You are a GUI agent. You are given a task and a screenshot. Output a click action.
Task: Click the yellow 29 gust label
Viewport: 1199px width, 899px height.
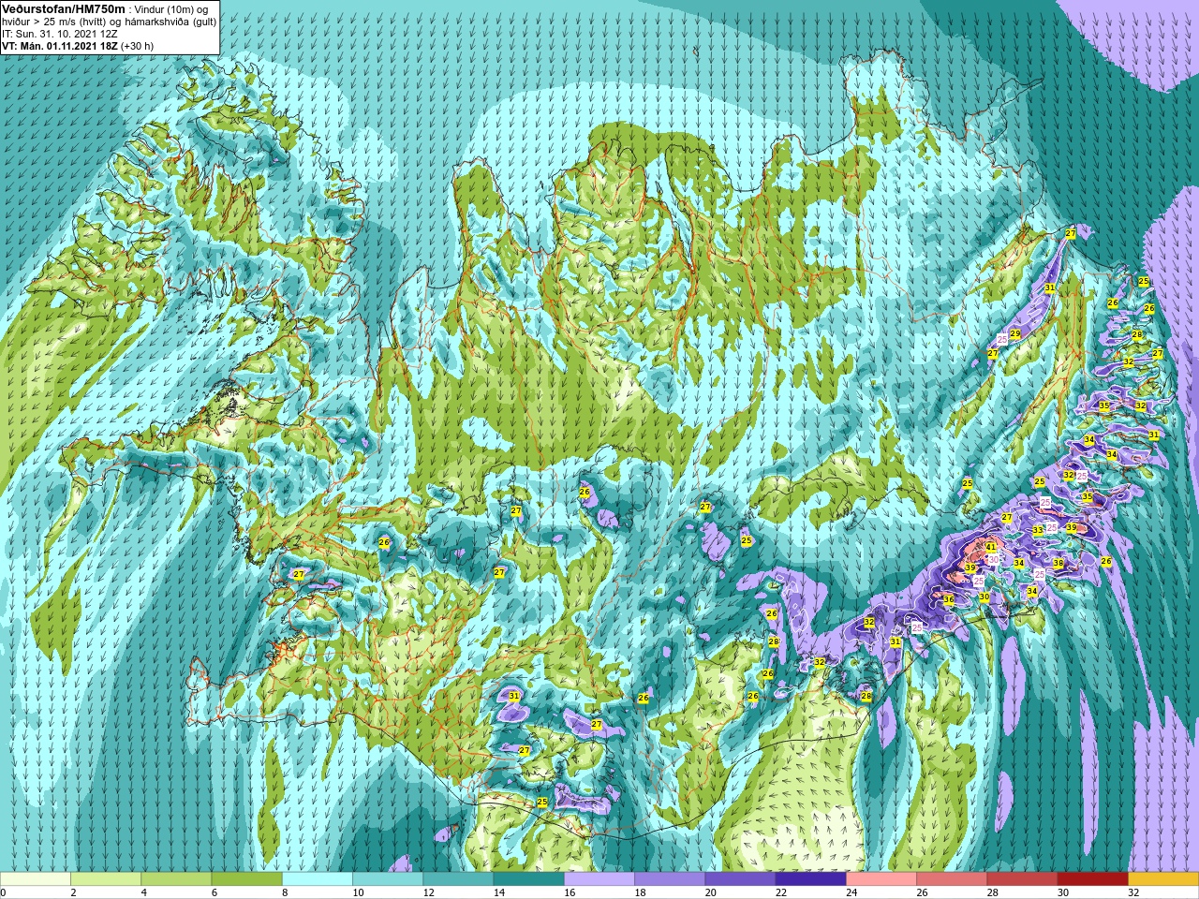[1015, 333]
